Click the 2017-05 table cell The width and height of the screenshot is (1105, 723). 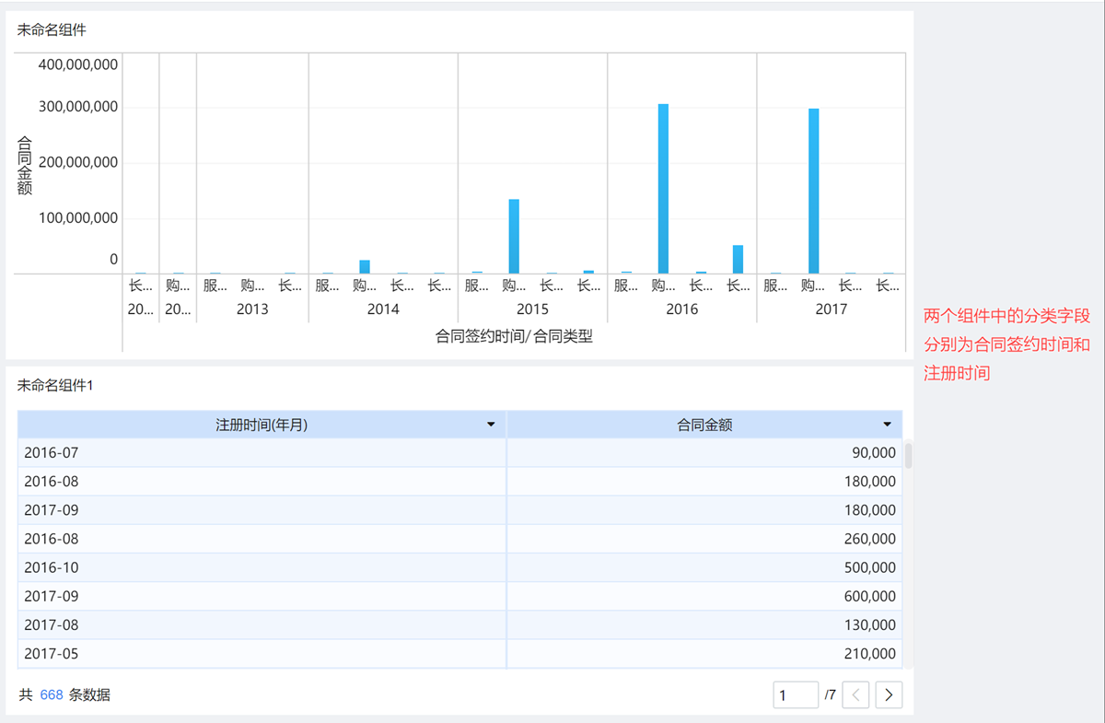tap(262, 654)
